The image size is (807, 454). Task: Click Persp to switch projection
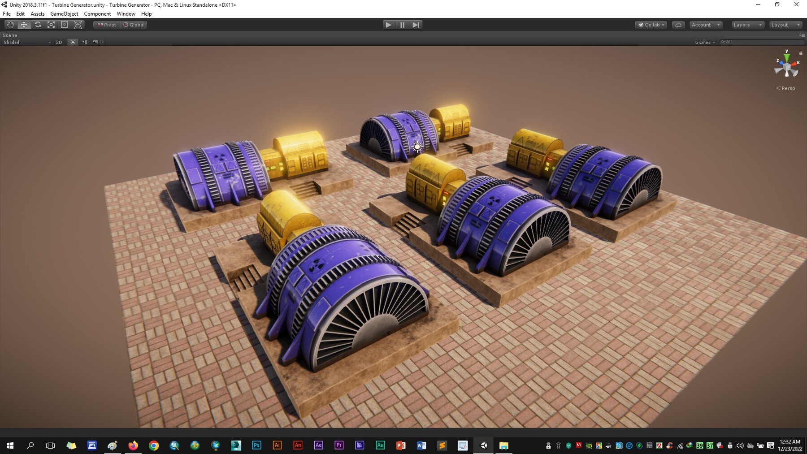tap(786, 88)
